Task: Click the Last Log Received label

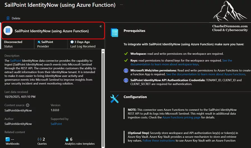Action: tap(83, 46)
